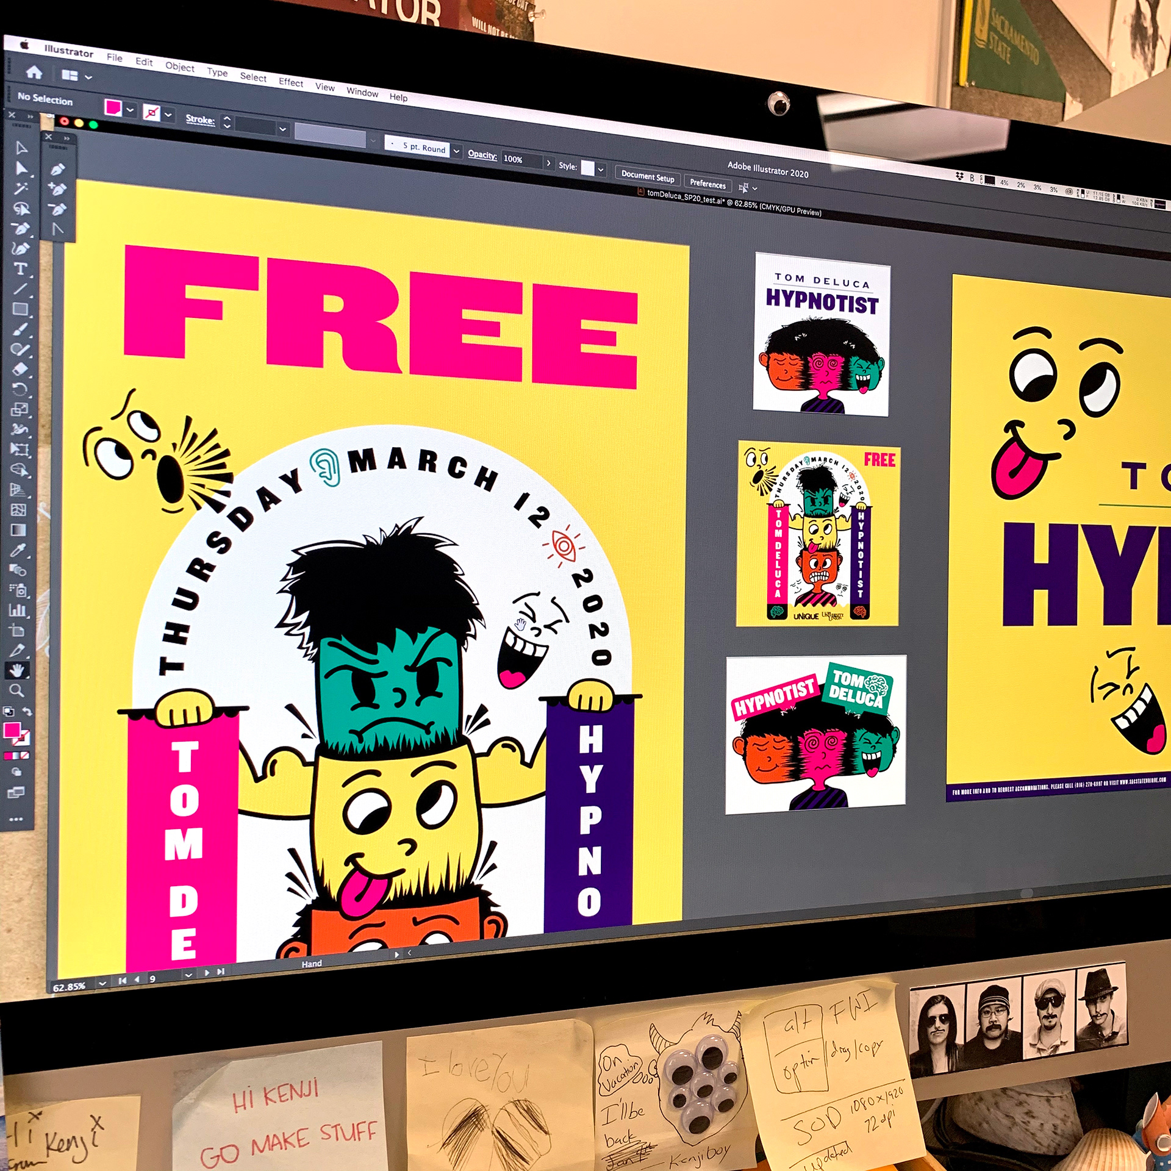Click the Preferences button
1171x1171 pixels.
pyautogui.click(x=707, y=184)
